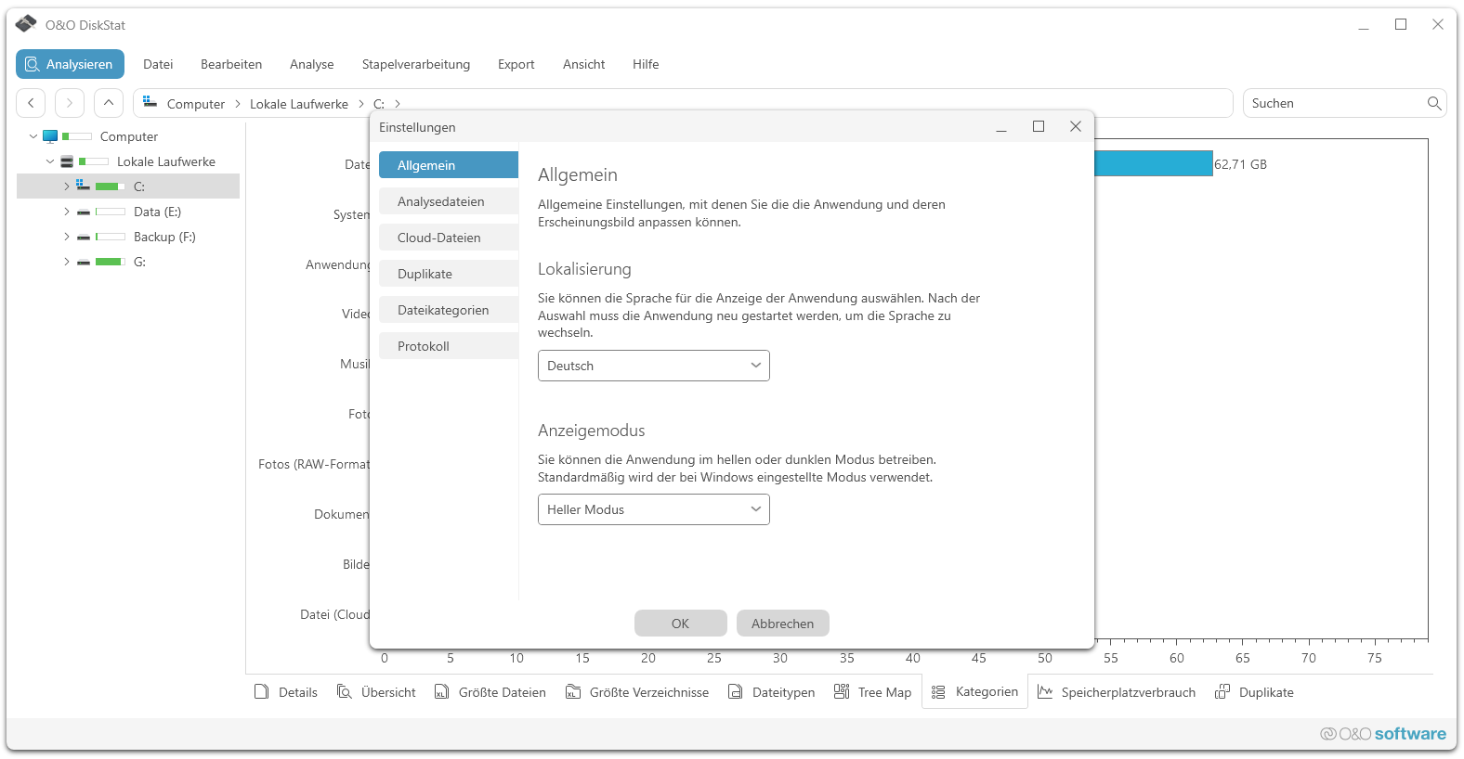1464x759 pixels.
Task: Select the Analysedateien settings category
Action: coord(449,201)
